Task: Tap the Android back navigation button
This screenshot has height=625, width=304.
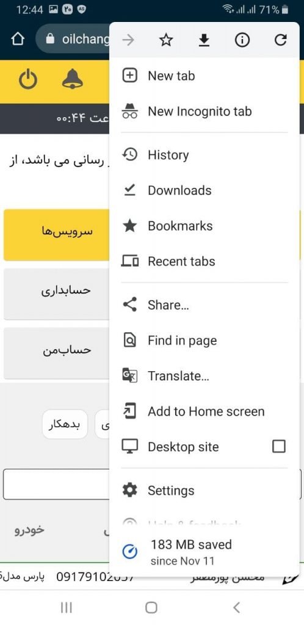Action: pos(236,607)
